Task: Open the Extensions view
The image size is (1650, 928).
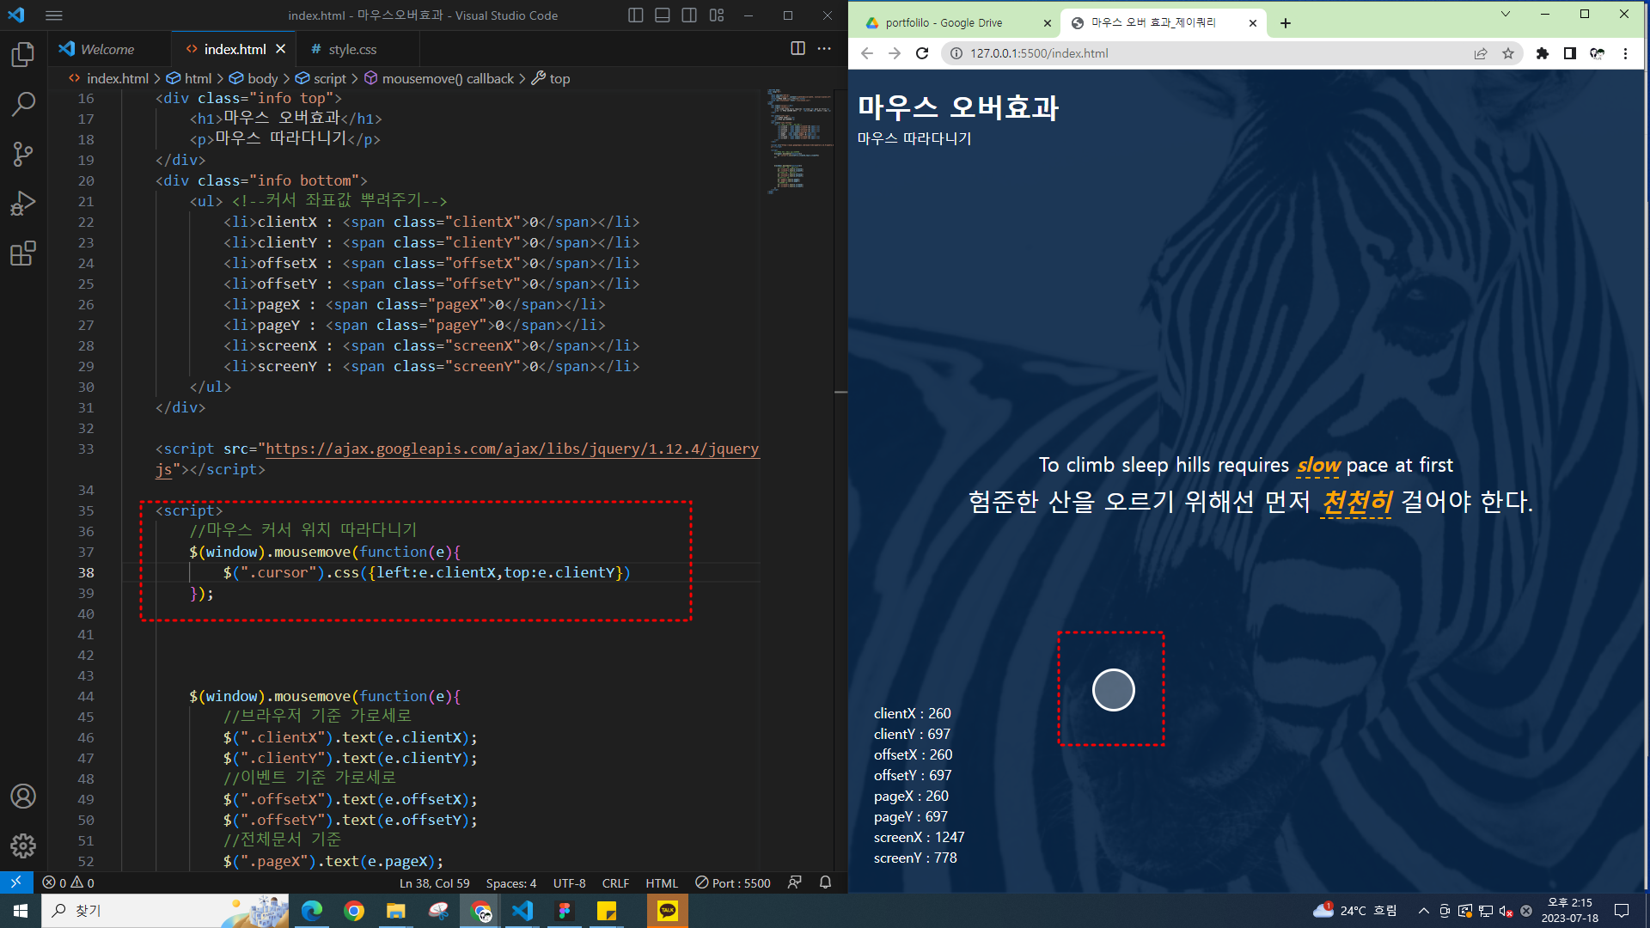Action: [x=23, y=253]
